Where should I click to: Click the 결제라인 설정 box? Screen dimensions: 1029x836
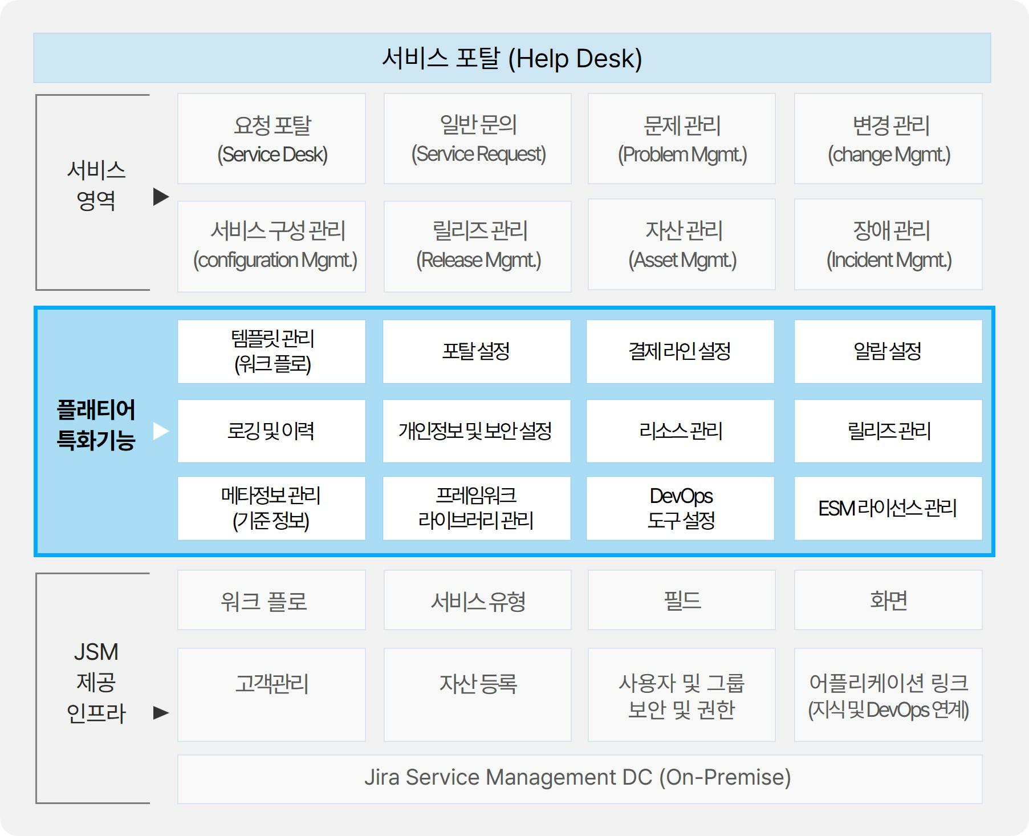[680, 351]
